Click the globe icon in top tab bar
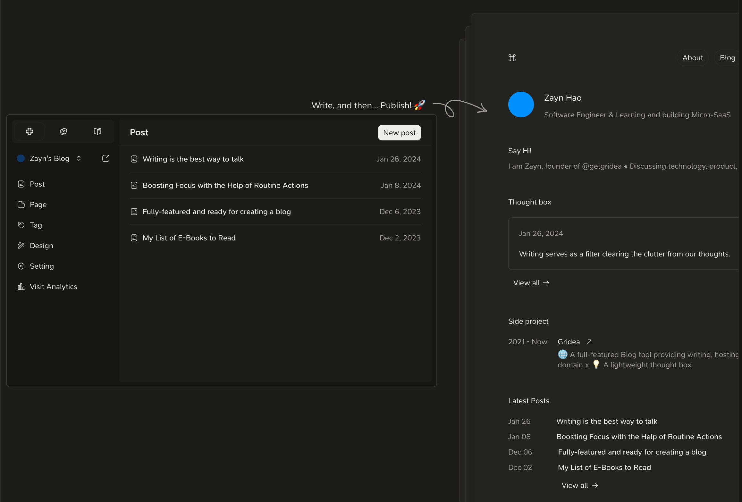This screenshot has height=502, width=742. coord(30,131)
